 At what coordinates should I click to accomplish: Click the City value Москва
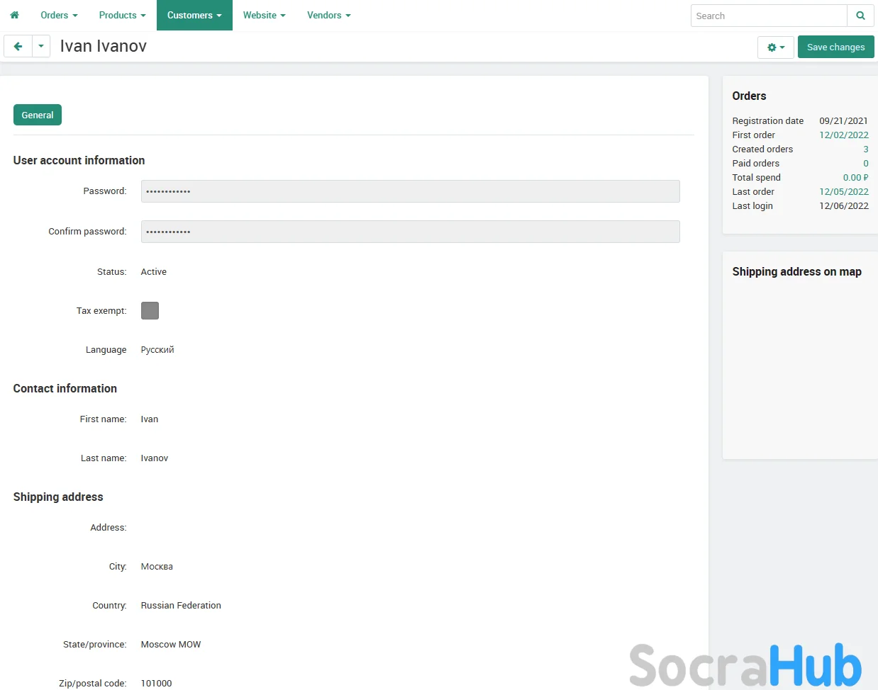click(x=157, y=566)
